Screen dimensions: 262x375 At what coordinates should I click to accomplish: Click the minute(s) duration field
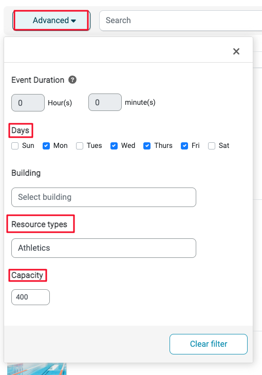(105, 102)
